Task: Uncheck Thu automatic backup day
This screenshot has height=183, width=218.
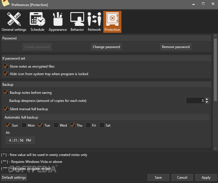Action: [73, 125]
